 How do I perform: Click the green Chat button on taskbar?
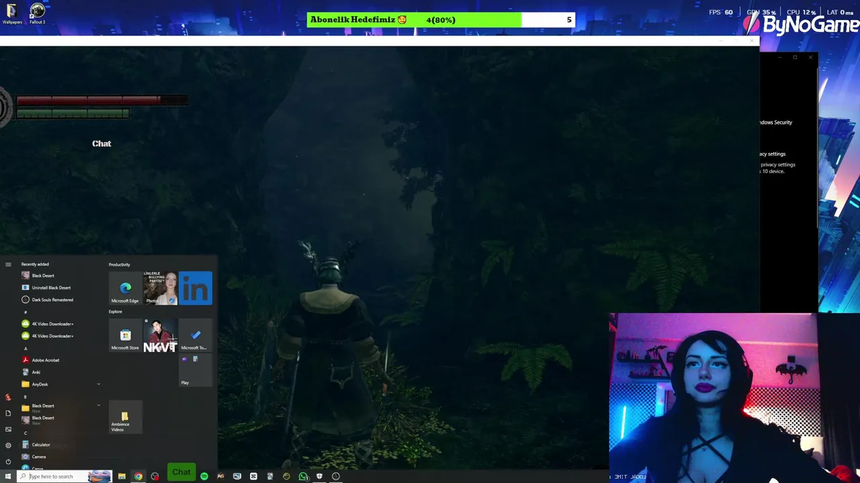click(x=181, y=472)
